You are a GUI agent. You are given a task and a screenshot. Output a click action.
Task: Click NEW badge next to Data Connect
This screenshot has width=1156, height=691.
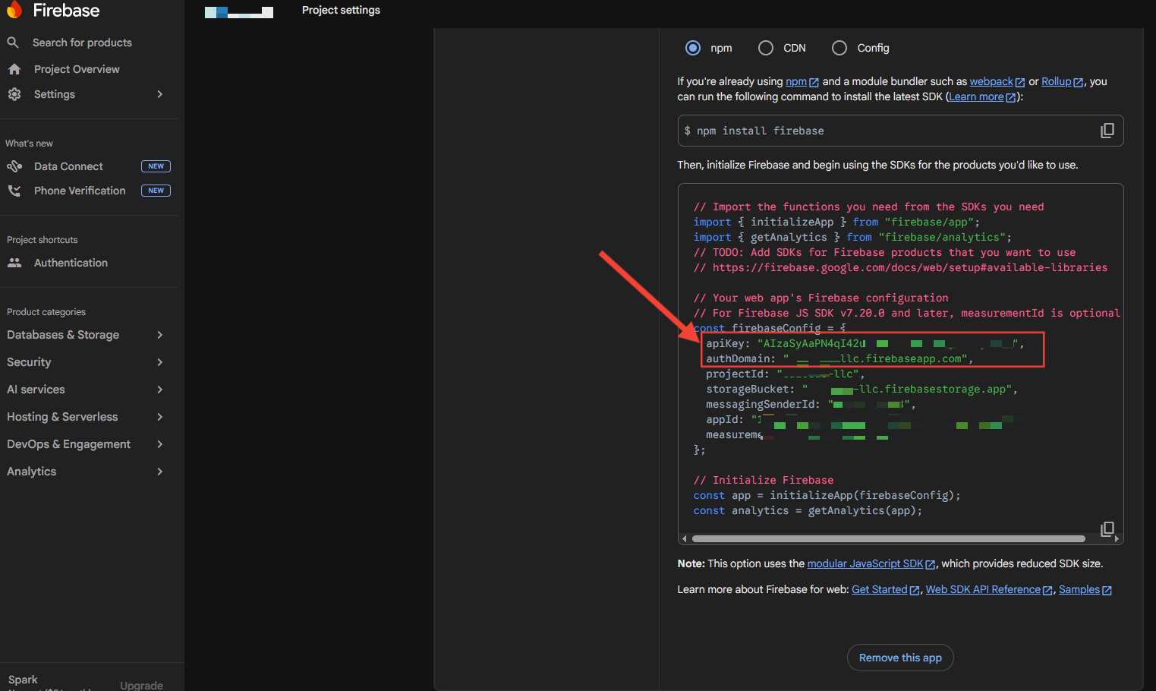pos(156,166)
